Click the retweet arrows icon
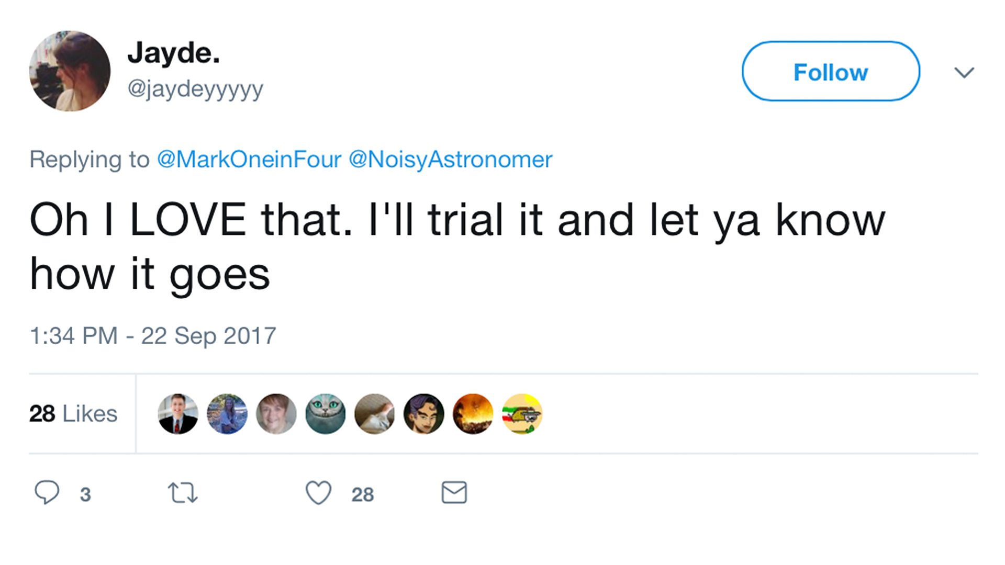The image size is (1005, 565). [x=182, y=493]
